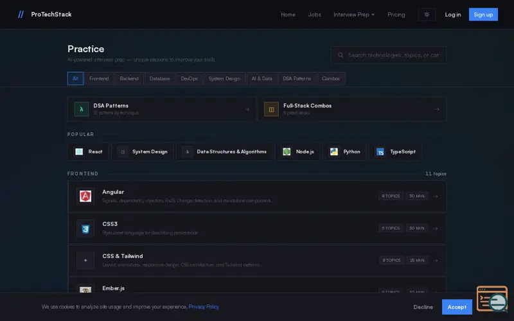Viewport: 514px width, 321px height.
Task: Click the arrow on Full-Stack Combos card
Action: tap(437, 109)
